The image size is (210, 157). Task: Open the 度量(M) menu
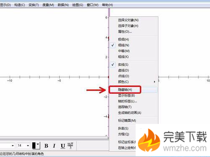48,5
